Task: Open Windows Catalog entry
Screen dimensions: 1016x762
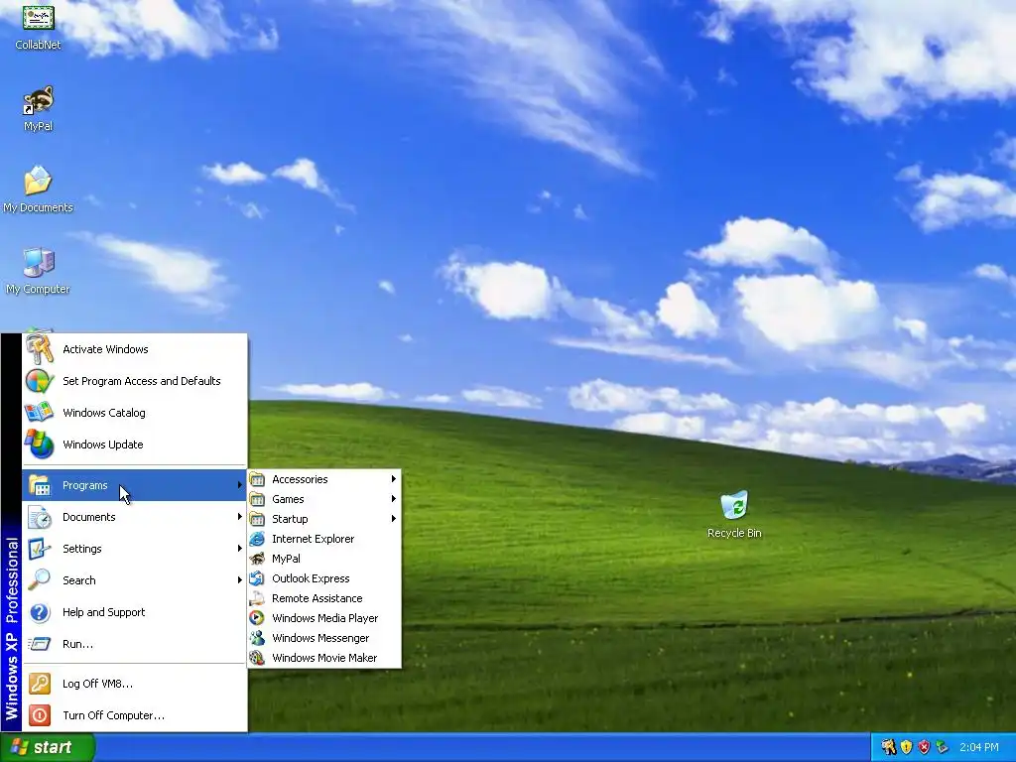Action: point(135,413)
